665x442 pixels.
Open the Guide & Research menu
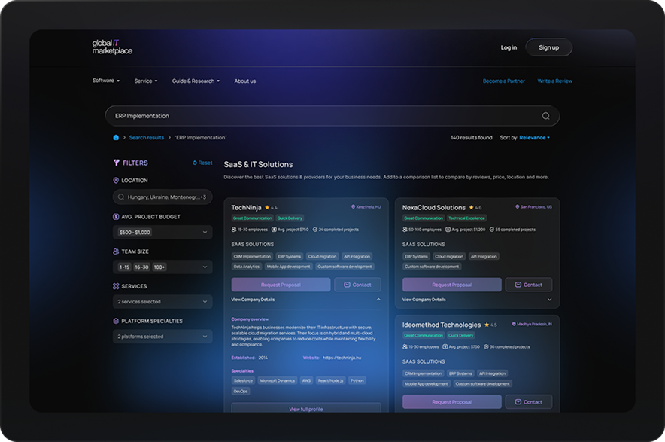click(196, 81)
